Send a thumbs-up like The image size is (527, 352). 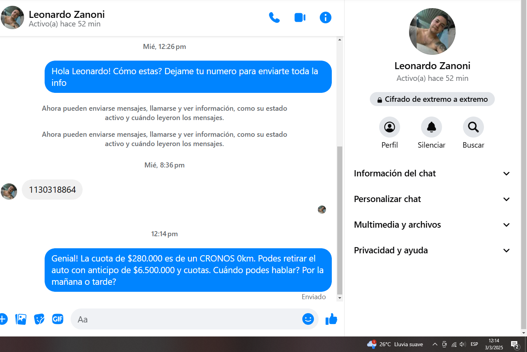[331, 319]
